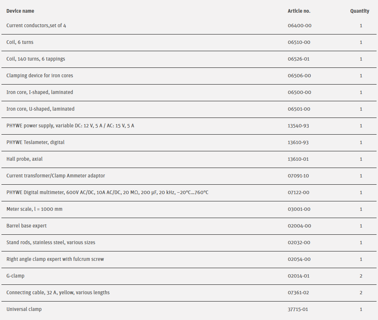The image size is (378, 320).
Task: Click Clamping device for iron cores
Action: tap(40, 76)
